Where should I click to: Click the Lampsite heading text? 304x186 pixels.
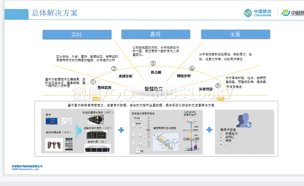tap(190, 112)
